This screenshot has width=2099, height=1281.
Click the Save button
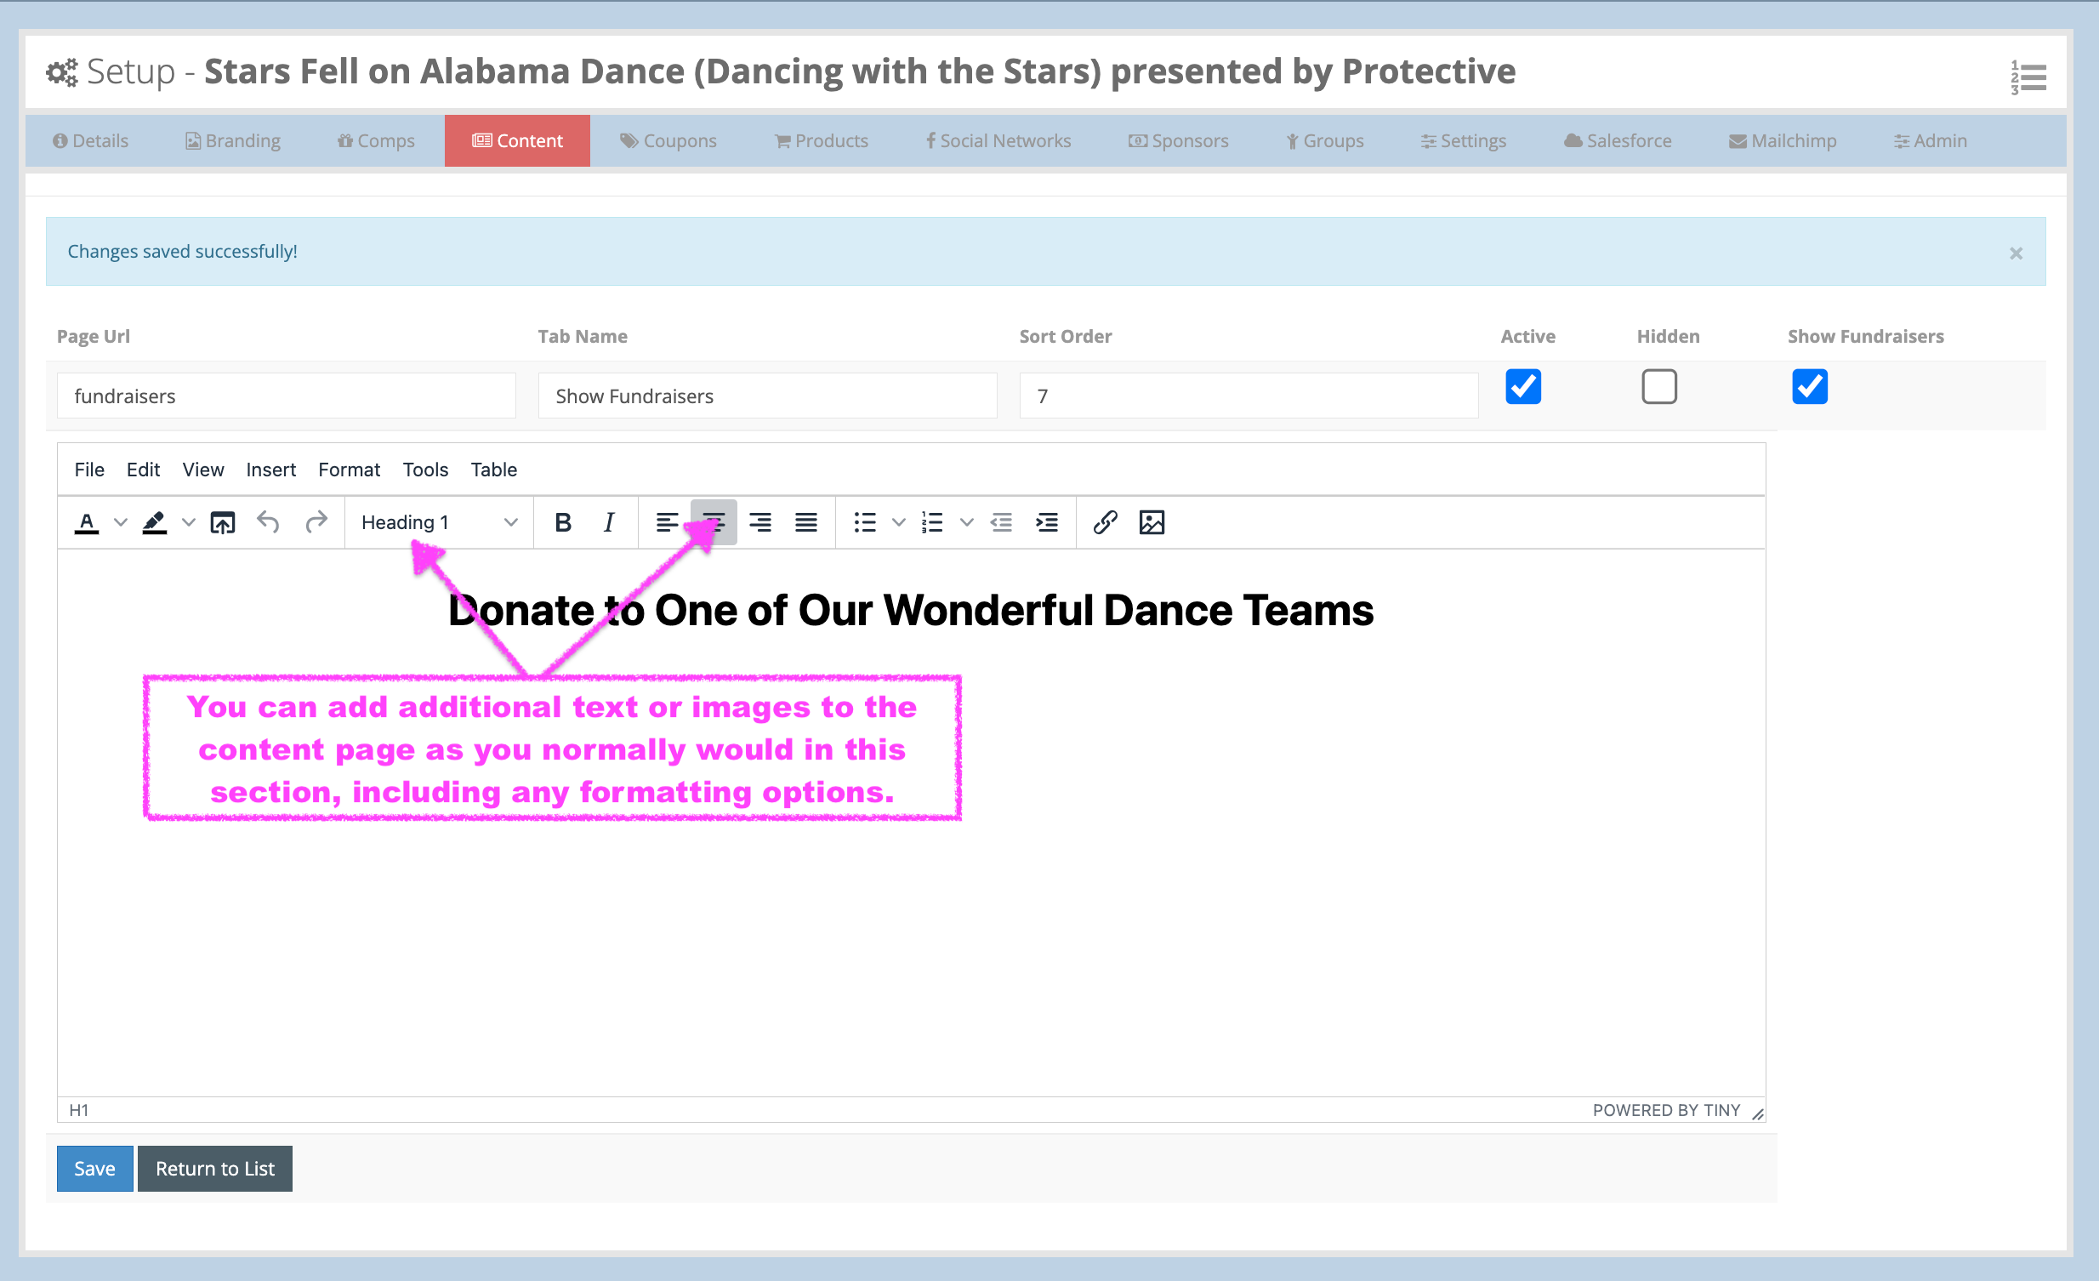pyautogui.click(x=94, y=1168)
